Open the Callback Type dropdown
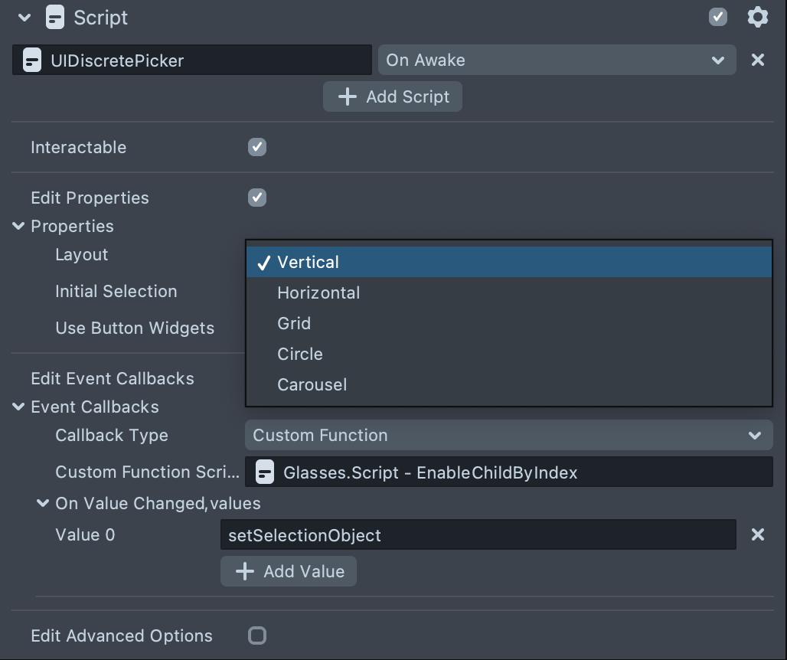The height and width of the screenshot is (660, 787). 508,435
